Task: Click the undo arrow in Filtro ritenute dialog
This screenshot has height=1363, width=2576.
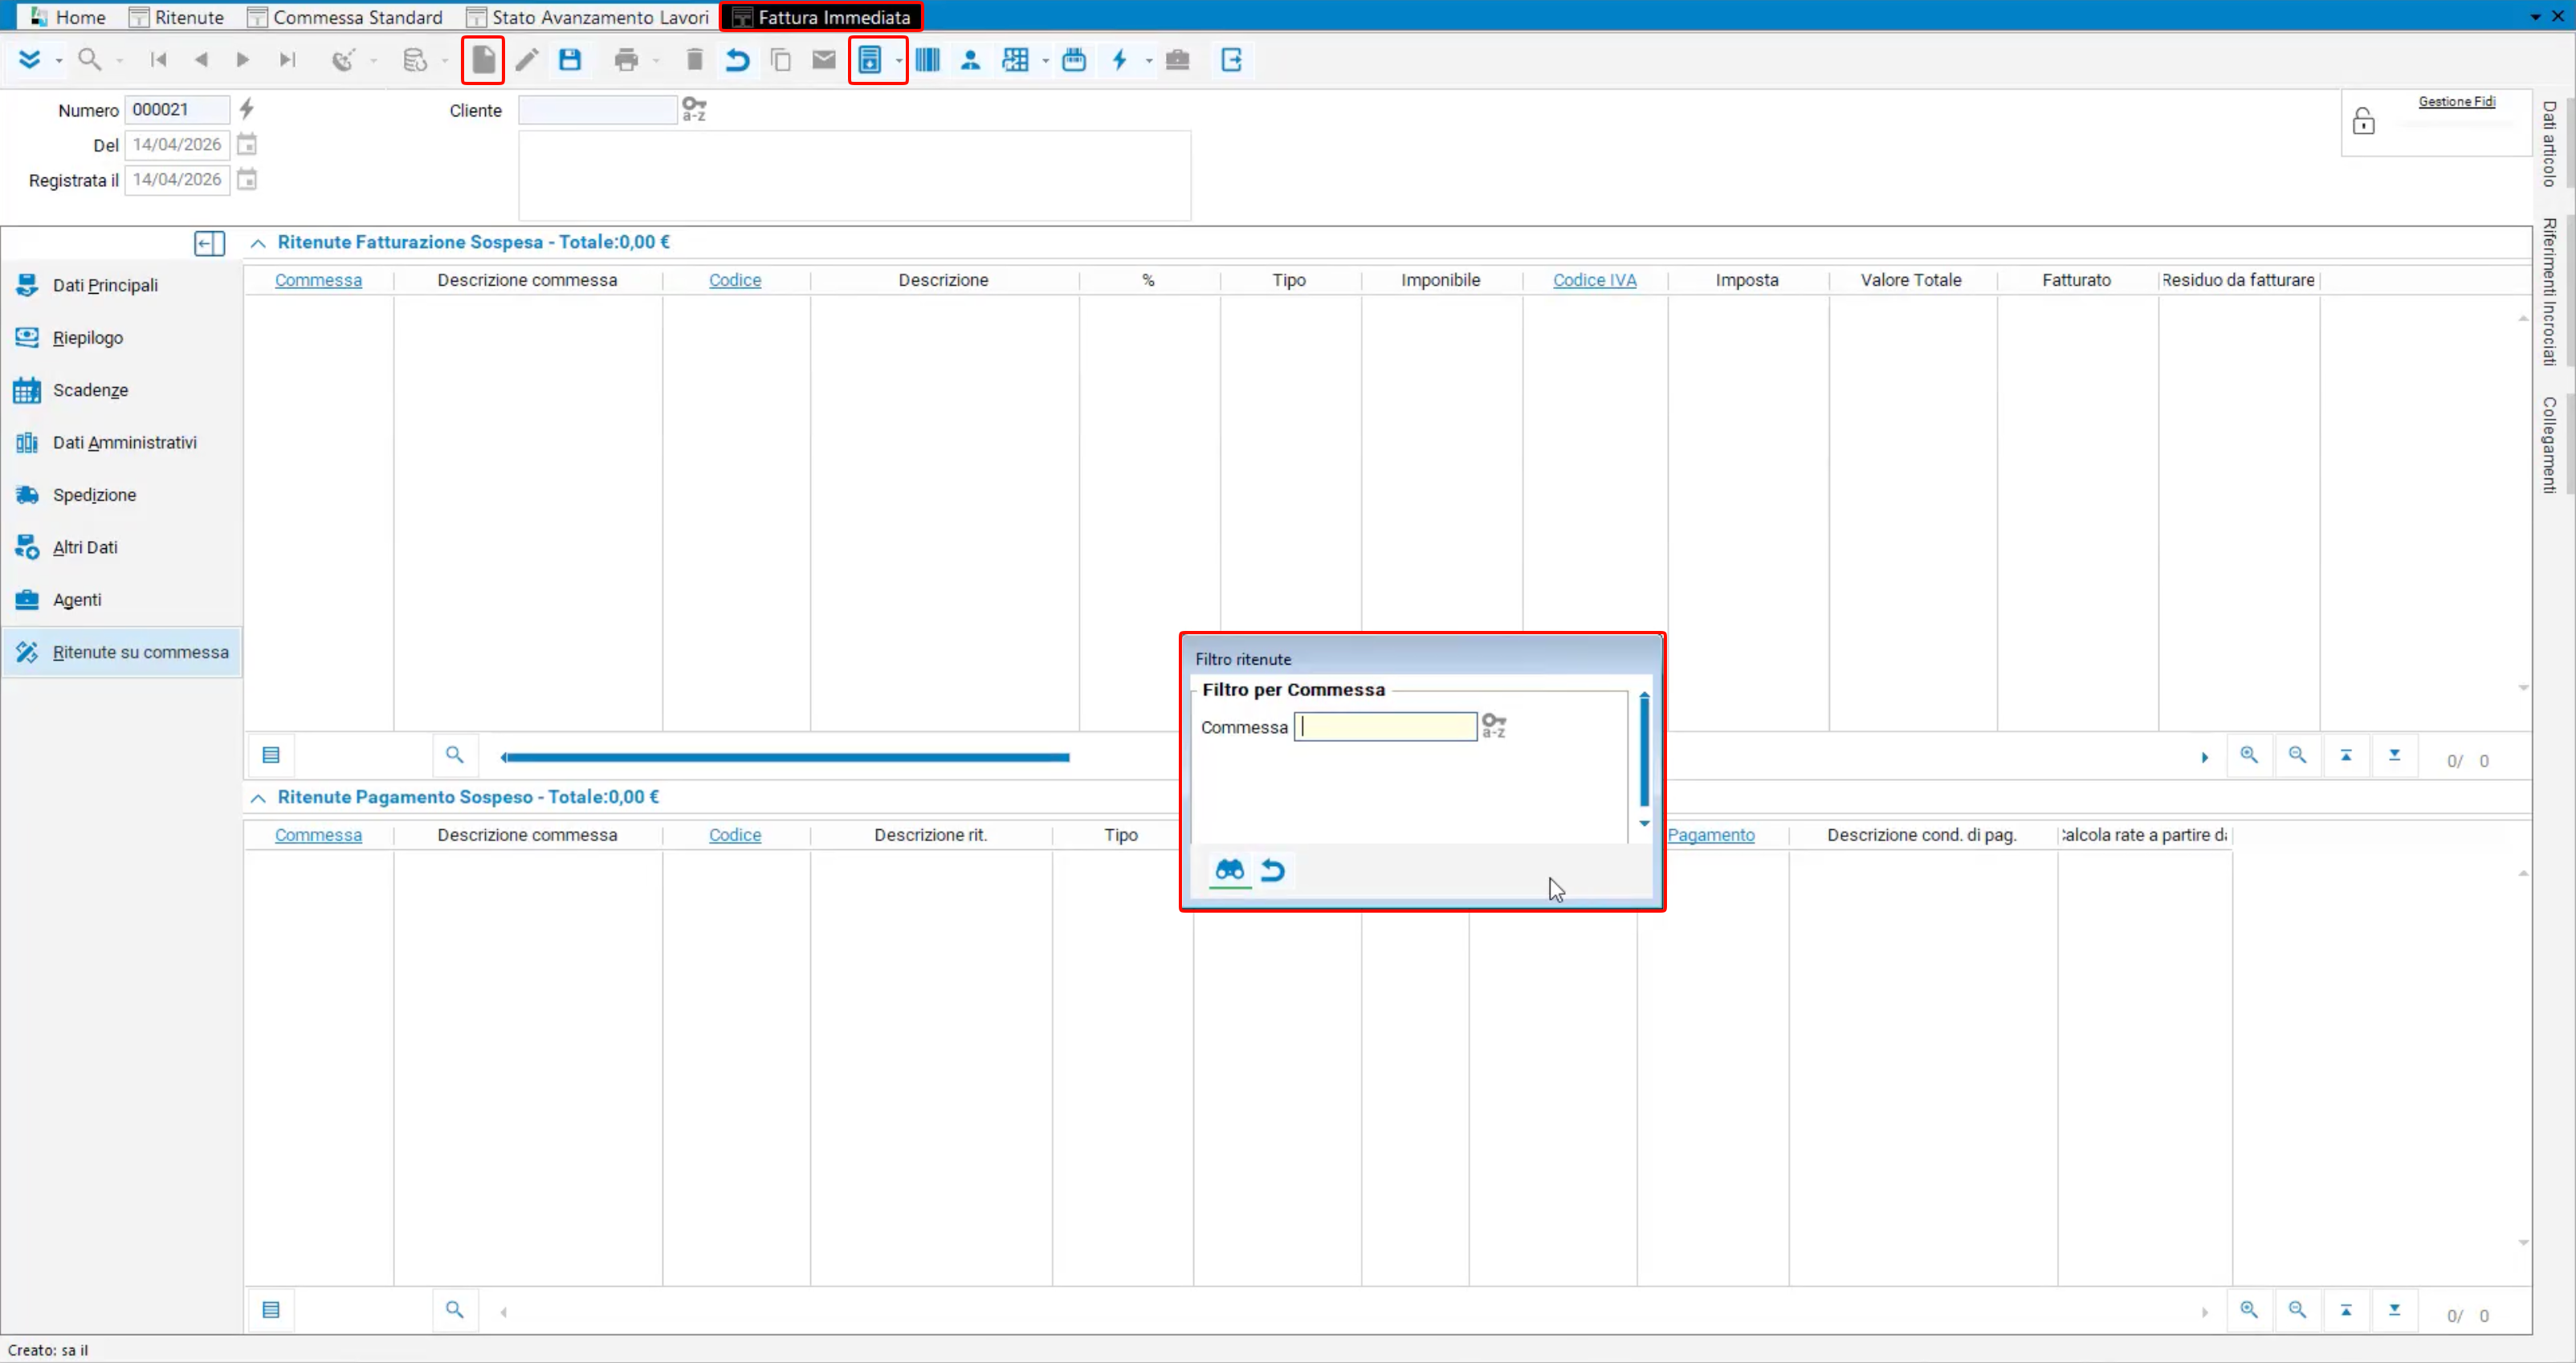Action: pyautogui.click(x=1272, y=870)
